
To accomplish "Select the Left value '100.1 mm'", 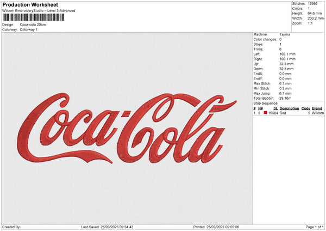I will pyautogui.click(x=287, y=54).
